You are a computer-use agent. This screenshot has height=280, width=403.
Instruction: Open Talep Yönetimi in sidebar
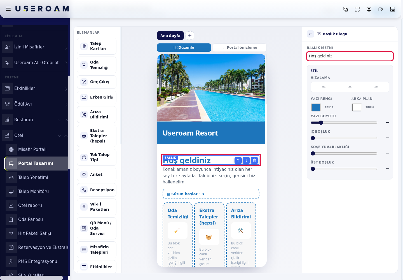(37, 178)
